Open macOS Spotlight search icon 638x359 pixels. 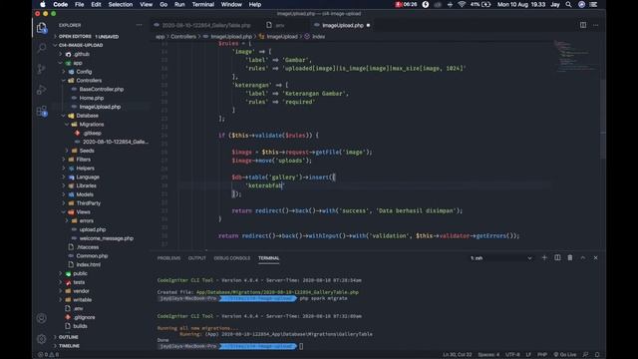click(x=568, y=4)
